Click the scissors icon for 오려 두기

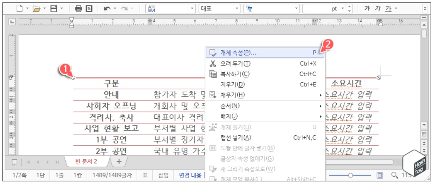point(213,64)
